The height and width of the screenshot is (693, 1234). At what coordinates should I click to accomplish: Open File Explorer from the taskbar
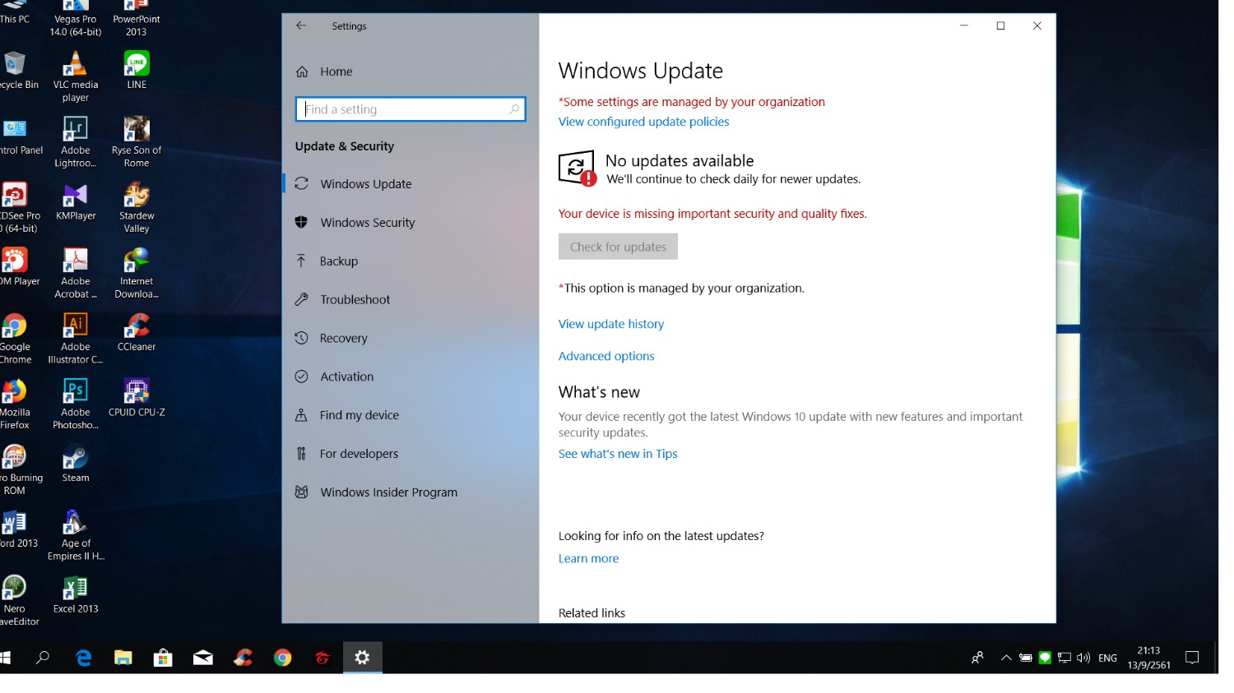pyautogui.click(x=123, y=658)
